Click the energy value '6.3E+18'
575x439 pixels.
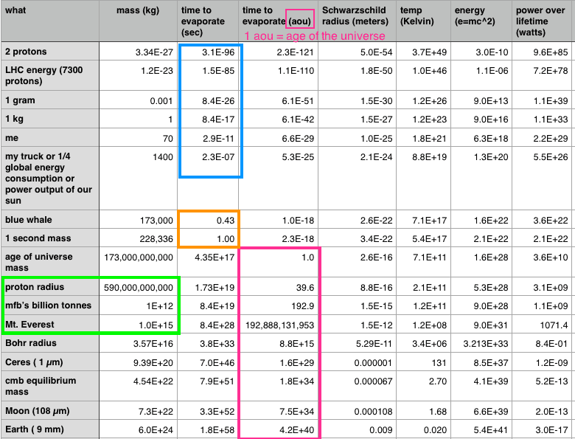[481, 138]
